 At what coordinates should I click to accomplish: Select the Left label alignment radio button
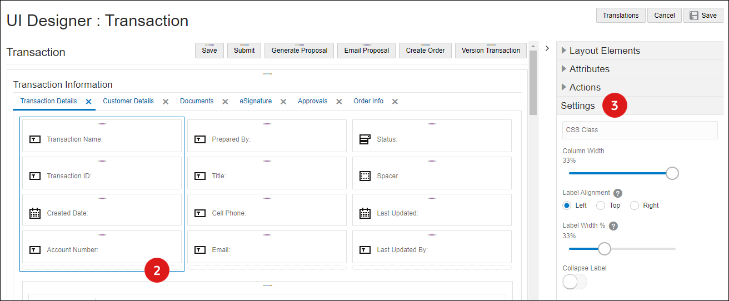coord(567,205)
